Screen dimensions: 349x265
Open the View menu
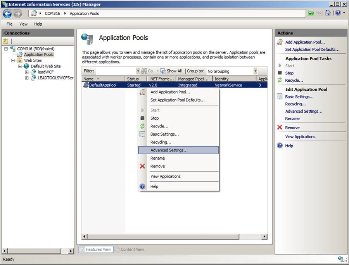coord(24,24)
